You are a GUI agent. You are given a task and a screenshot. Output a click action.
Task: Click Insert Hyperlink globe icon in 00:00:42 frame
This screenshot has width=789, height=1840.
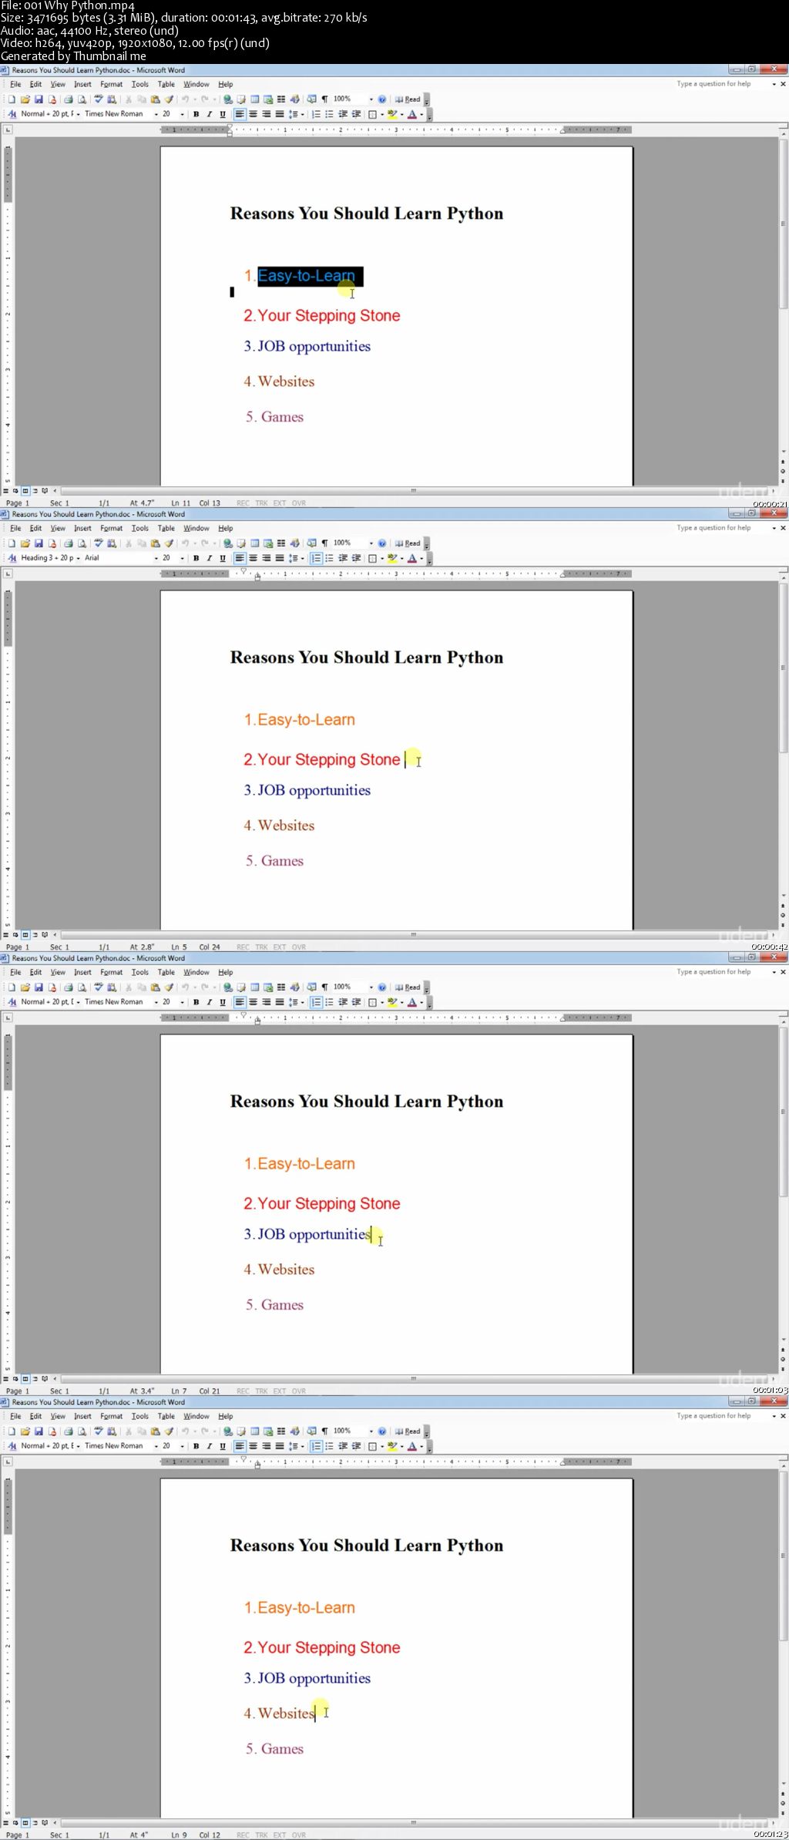(x=227, y=543)
